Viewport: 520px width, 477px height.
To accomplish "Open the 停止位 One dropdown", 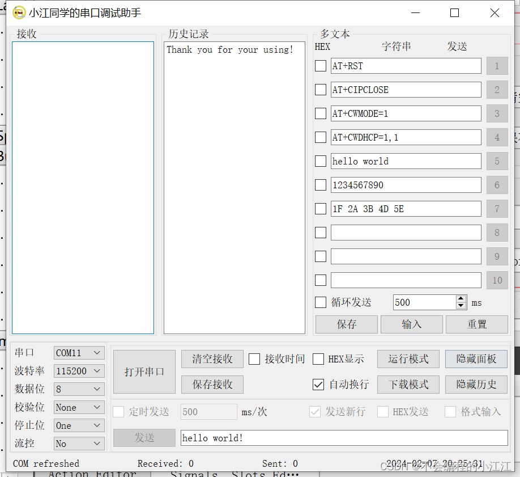I will [79, 425].
